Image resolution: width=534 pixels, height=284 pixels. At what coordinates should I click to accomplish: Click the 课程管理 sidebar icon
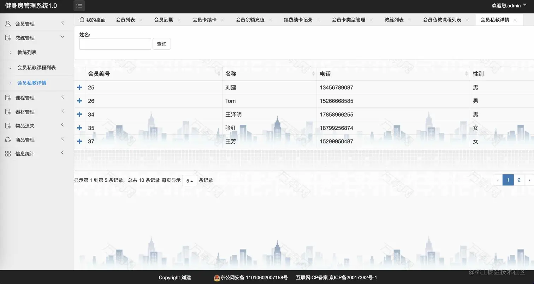click(x=8, y=98)
